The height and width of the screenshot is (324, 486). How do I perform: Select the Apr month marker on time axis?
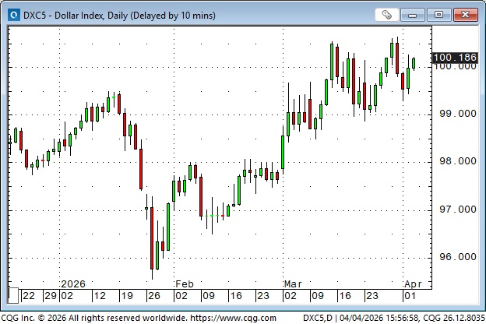(x=412, y=284)
